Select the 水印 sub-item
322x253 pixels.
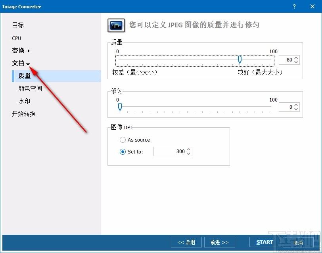point(24,101)
